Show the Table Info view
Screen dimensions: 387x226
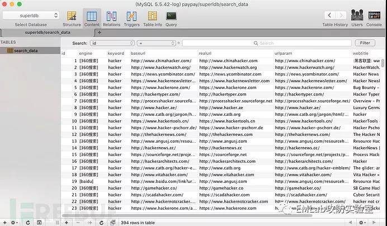tap(153, 18)
